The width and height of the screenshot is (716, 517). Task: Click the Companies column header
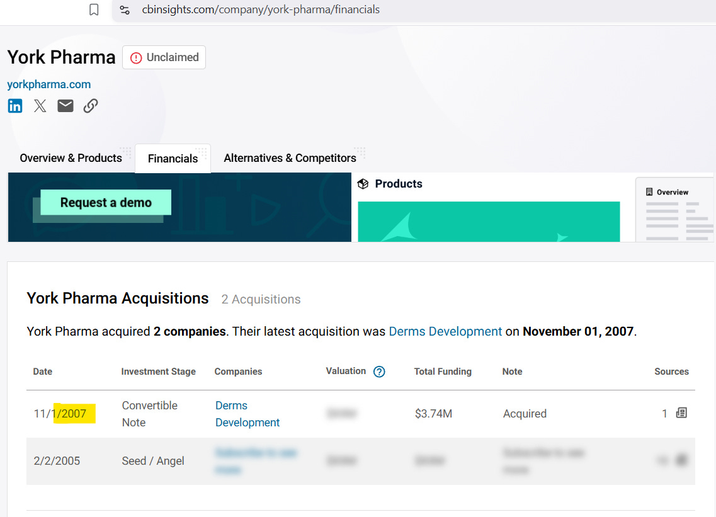point(239,372)
